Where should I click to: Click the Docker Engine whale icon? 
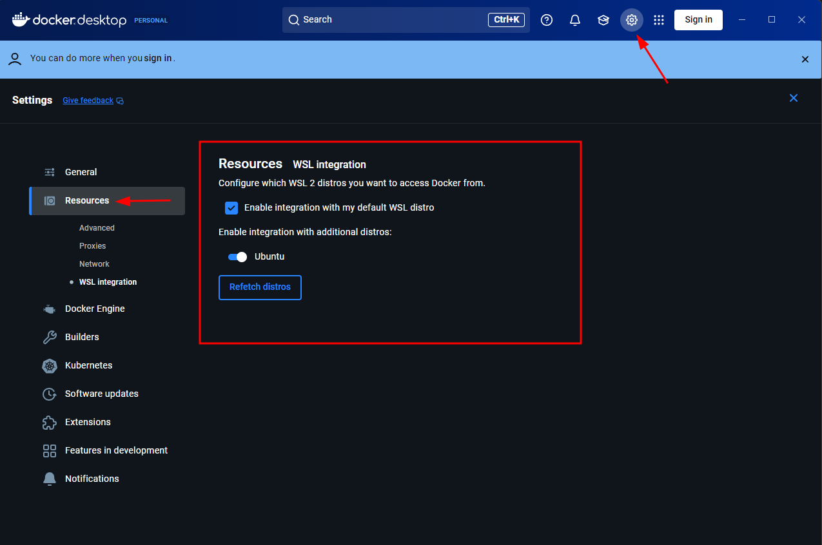(x=50, y=309)
